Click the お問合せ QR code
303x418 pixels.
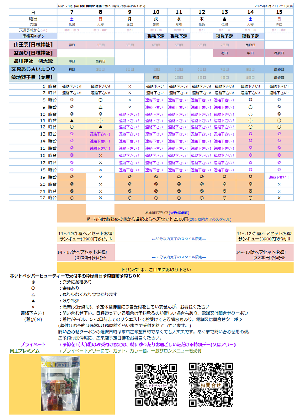click(x=211, y=385)
